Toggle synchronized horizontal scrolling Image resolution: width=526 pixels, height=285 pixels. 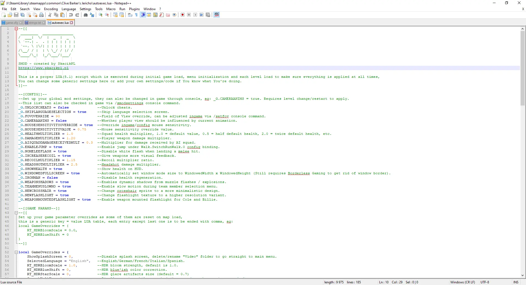pos(122,15)
